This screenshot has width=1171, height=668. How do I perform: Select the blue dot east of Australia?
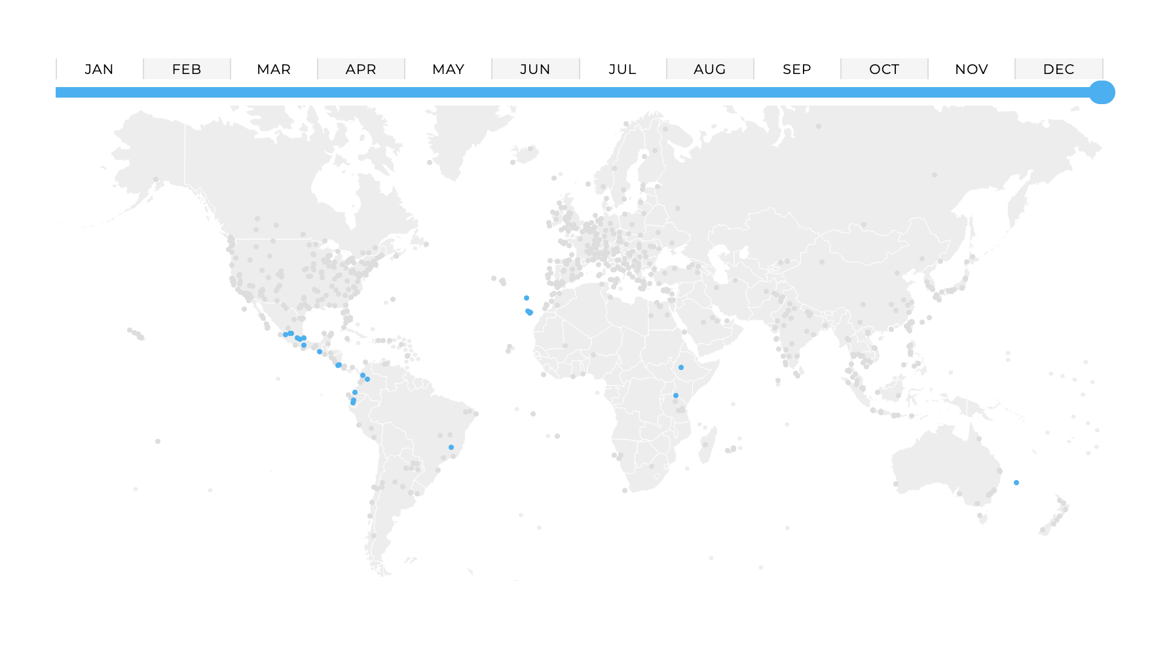pos(1016,483)
